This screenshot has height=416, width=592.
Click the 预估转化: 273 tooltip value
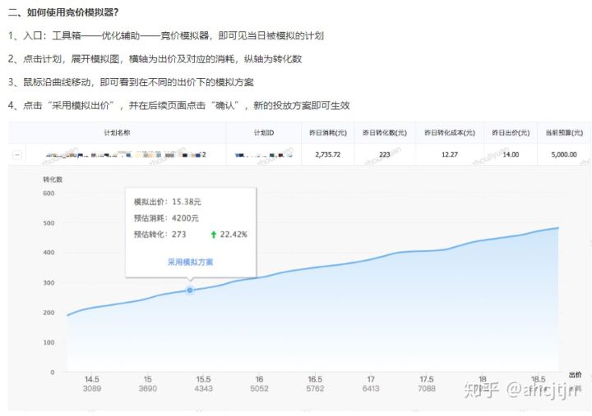[160, 235]
